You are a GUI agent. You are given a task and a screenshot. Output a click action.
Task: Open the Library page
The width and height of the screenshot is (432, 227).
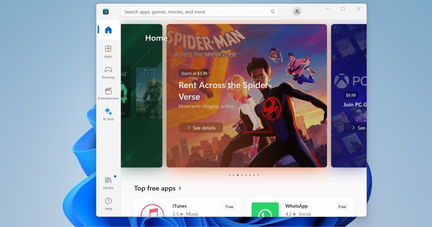coord(108,183)
